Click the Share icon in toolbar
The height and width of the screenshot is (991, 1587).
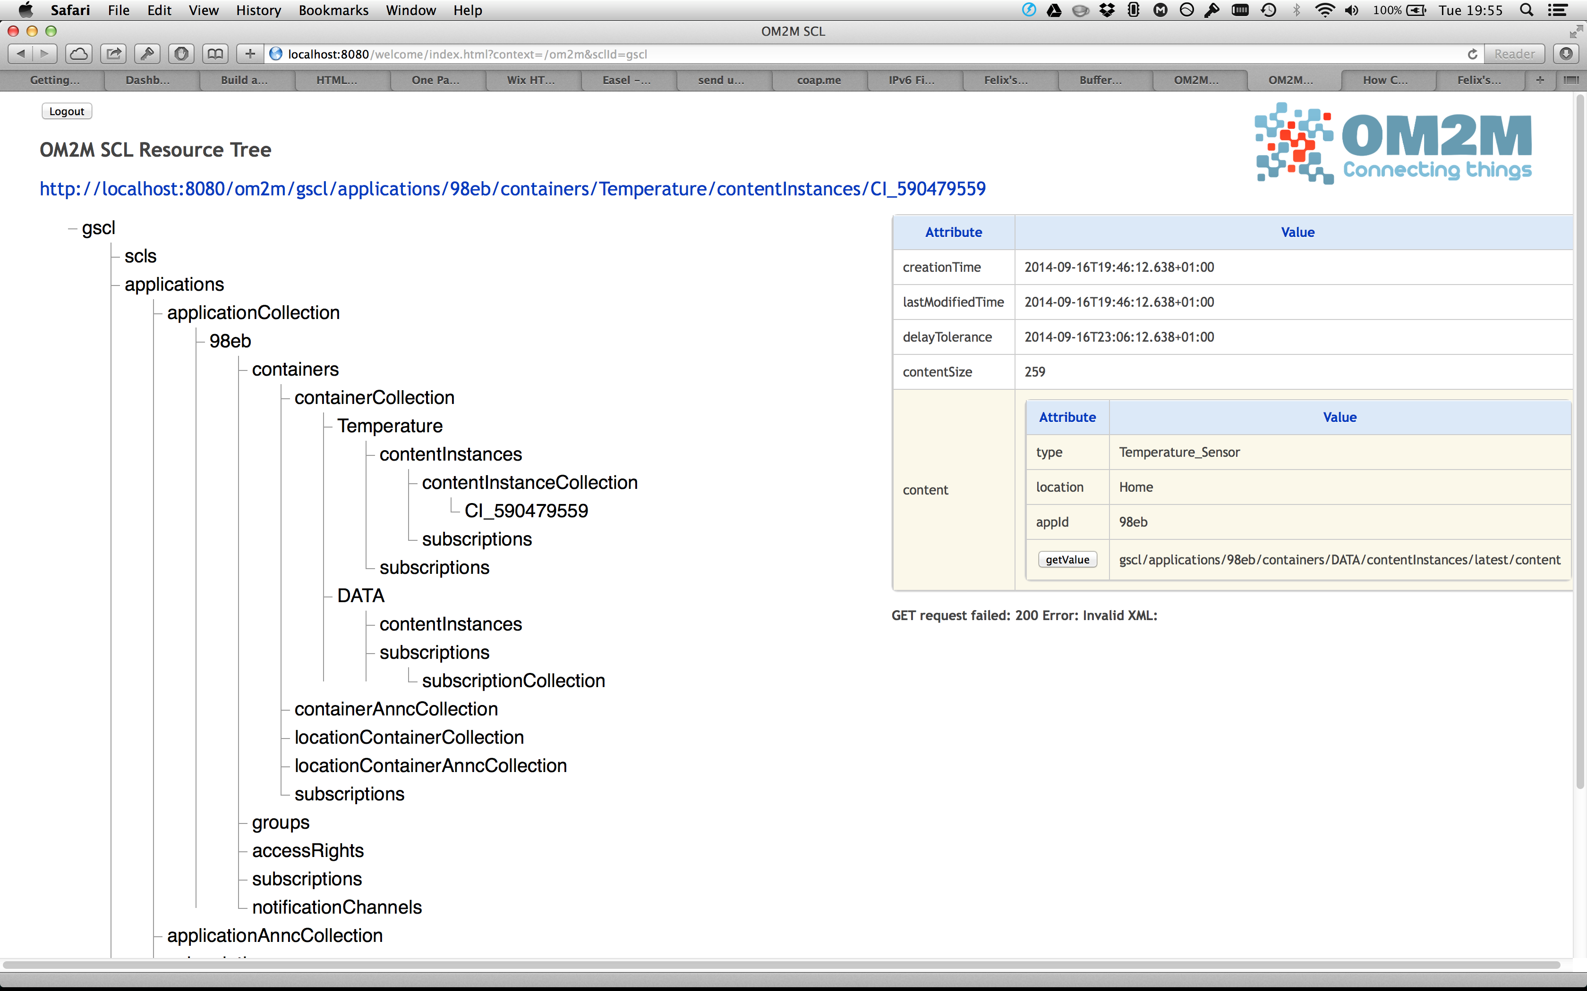coord(113,54)
